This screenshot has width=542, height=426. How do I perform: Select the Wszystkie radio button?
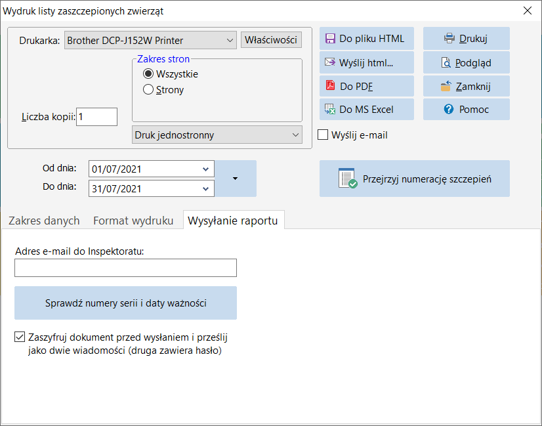[148, 74]
